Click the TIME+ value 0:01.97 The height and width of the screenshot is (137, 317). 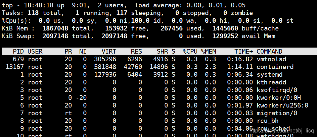[240, 105]
